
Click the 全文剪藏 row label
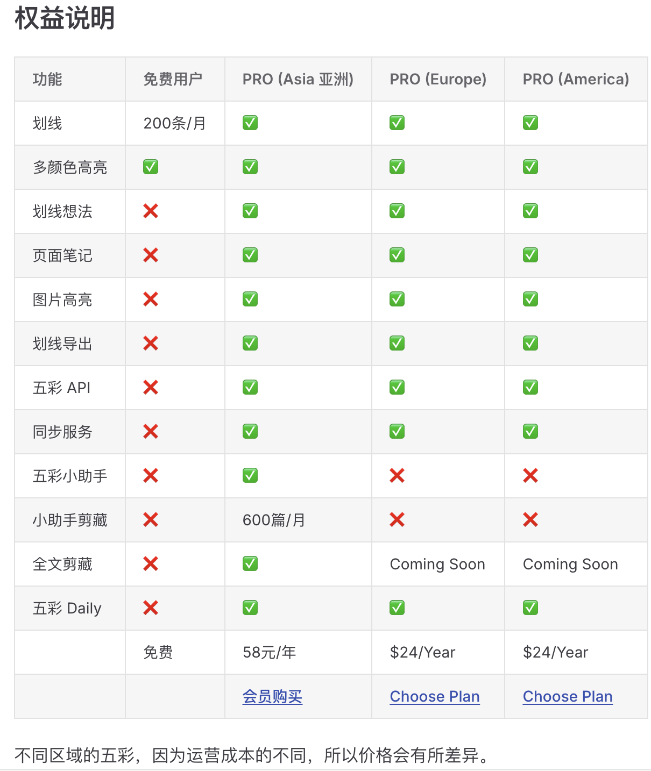tap(62, 565)
